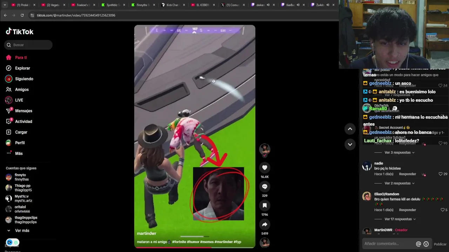This screenshot has width=449, height=252.
Task: Click the martindwr username on the video
Action: (146, 233)
